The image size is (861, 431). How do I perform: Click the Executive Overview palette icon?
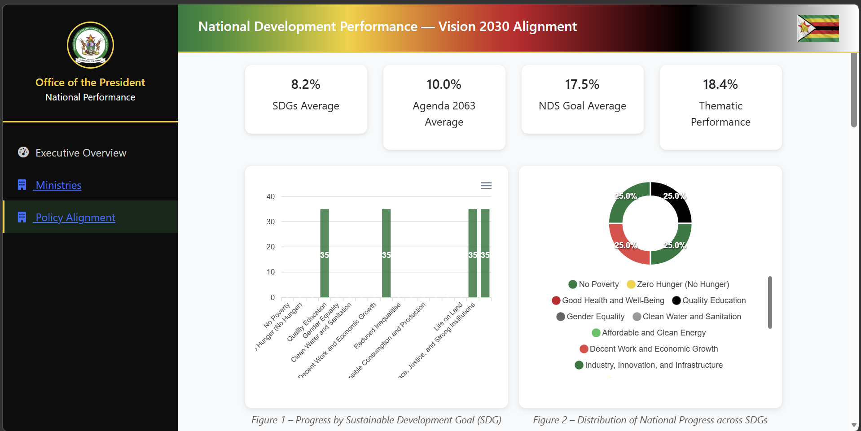pos(23,152)
